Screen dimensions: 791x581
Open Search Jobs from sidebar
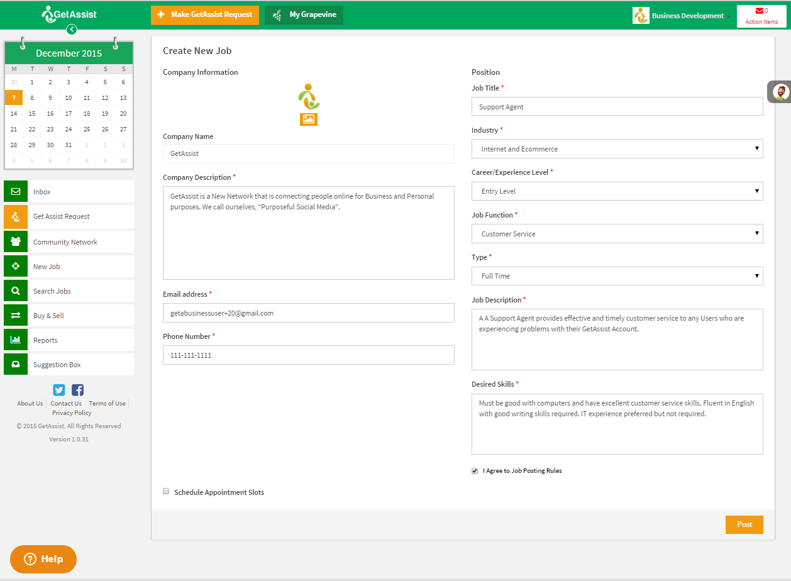click(69, 291)
